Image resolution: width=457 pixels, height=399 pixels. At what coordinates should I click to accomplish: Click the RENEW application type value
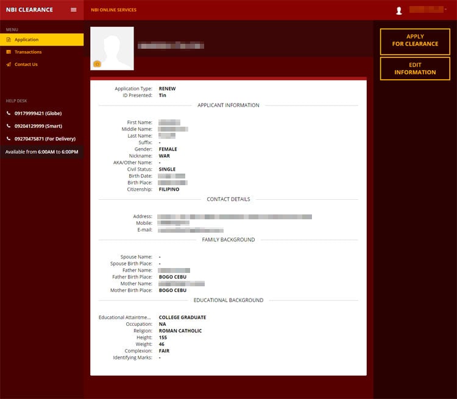click(168, 88)
